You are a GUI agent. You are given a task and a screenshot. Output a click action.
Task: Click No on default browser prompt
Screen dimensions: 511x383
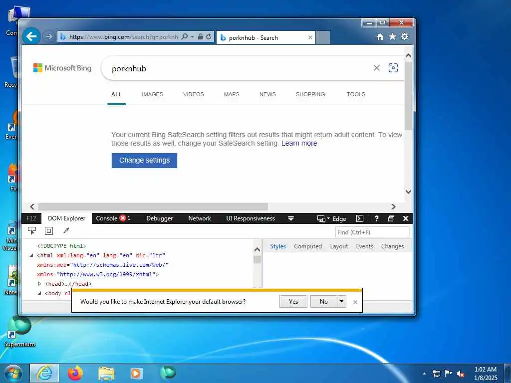pyautogui.click(x=323, y=302)
